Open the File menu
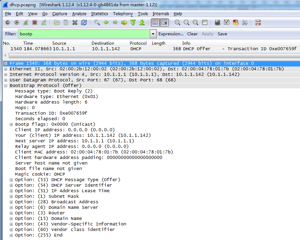This screenshot has width=300, height=240. pos(8,14)
